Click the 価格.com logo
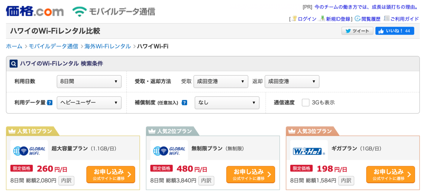This screenshot has width=427, height=196. pos(35,11)
